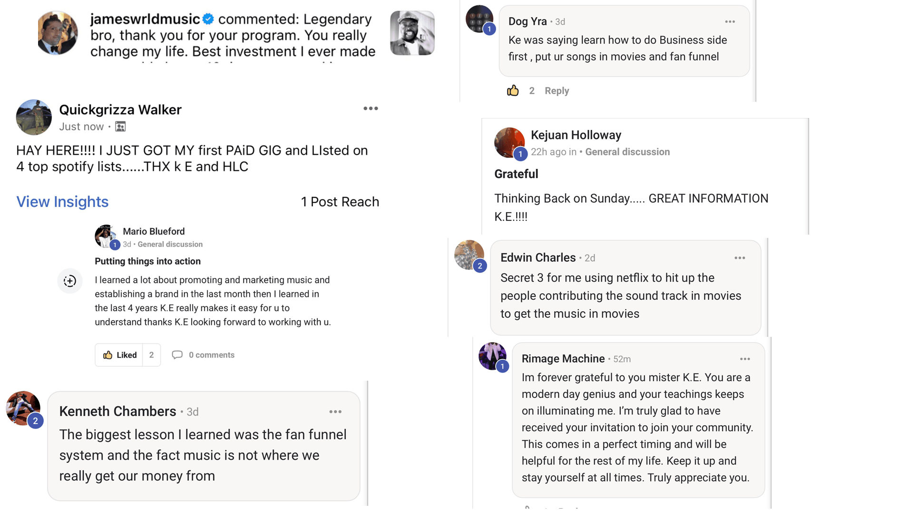Click the verified badge beside jameswrldmusic
The width and height of the screenshot is (909, 512).
(208, 19)
